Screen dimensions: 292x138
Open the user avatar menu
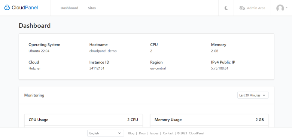(x=280, y=8)
